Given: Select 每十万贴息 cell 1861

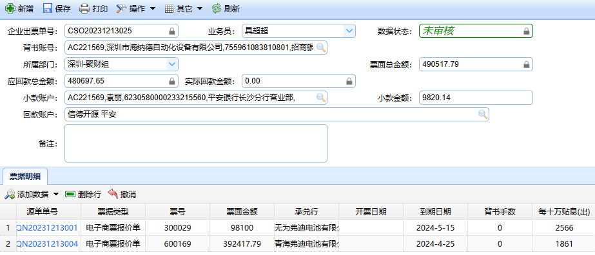Looking at the screenshot, I should click(563, 244).
